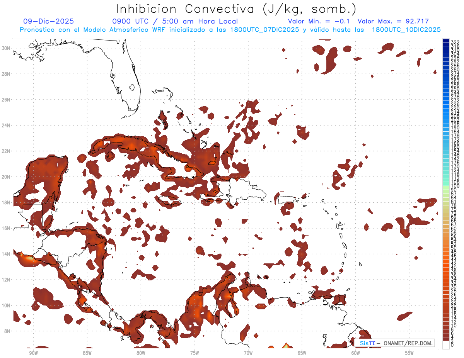This screenshot has width=464, height=358.
Task: Click the title 'Inhibicion Convectiva (J/kg, somb.)'
Action: tap(236, 9)
